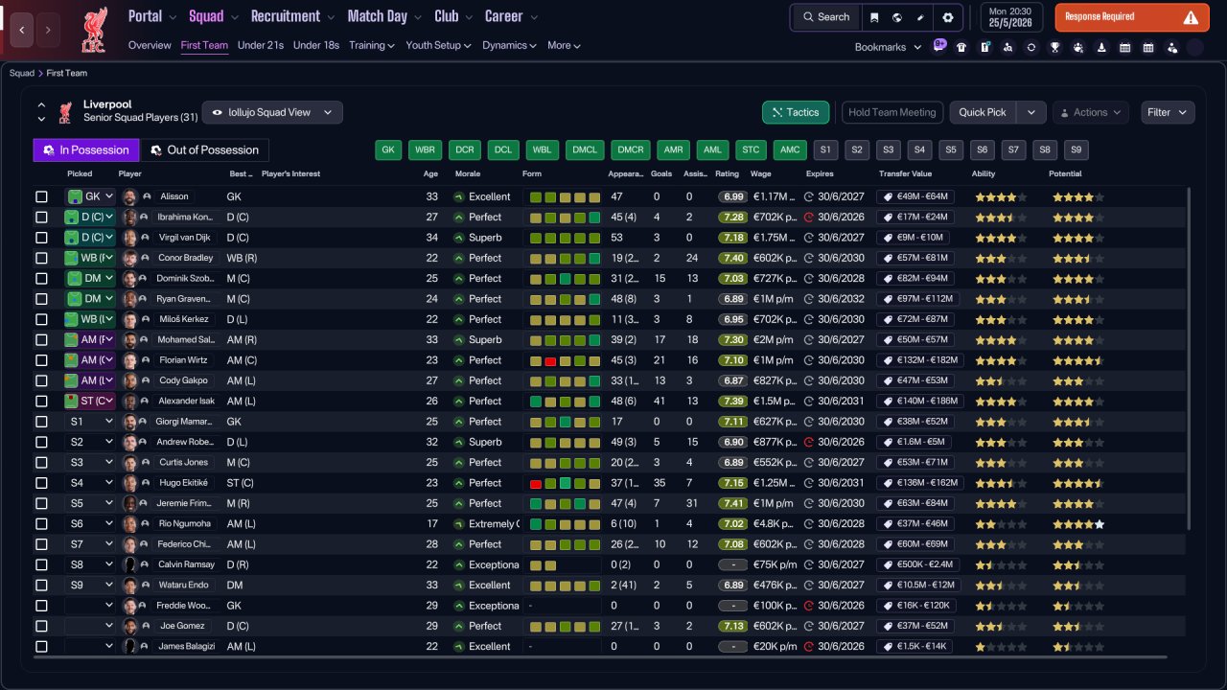Screen dimensions: 1227x690
Task: Click the date and time display
Action: (x=1012, y=17)
